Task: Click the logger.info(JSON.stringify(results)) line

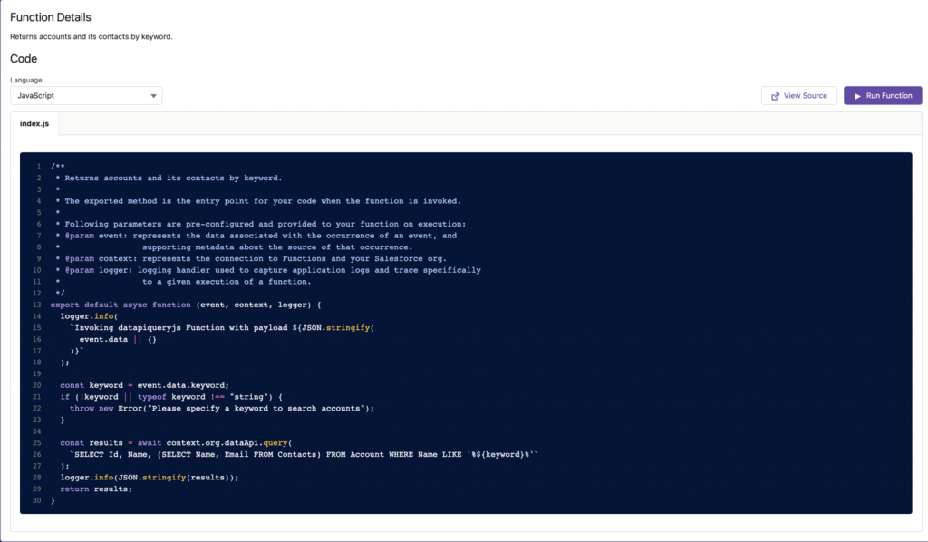Action: click(149, 477)
